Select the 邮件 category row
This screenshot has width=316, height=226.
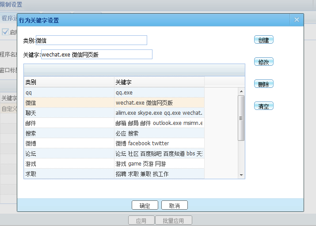(114, 123)
